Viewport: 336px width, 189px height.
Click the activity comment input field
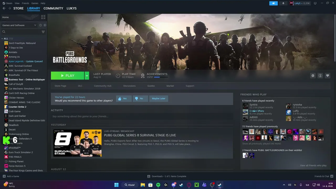(x=142, y=116)
